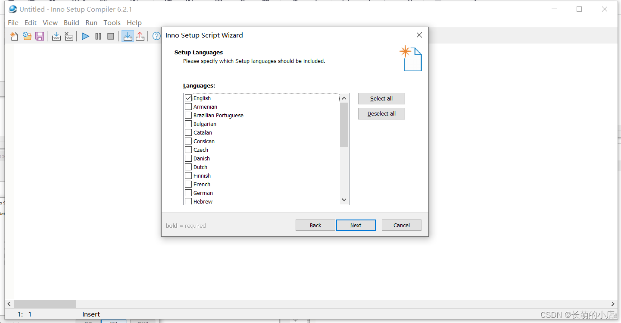This screenshot has height=323, width=621.
Task: Check the French language checkbox
Action: pyautogui.click(x=188, y=184)
